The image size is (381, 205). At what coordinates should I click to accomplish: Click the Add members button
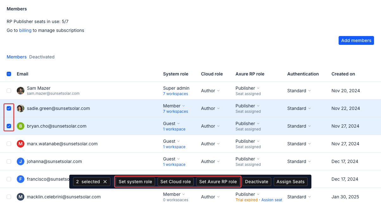pos(356,40)
